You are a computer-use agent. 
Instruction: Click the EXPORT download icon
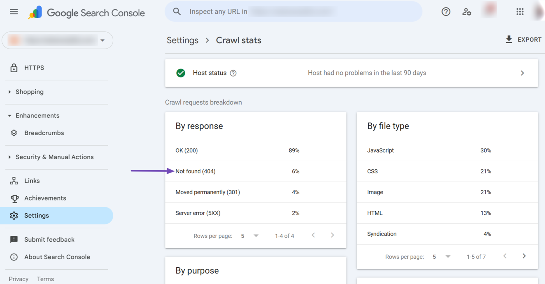[x=509, y=39]
